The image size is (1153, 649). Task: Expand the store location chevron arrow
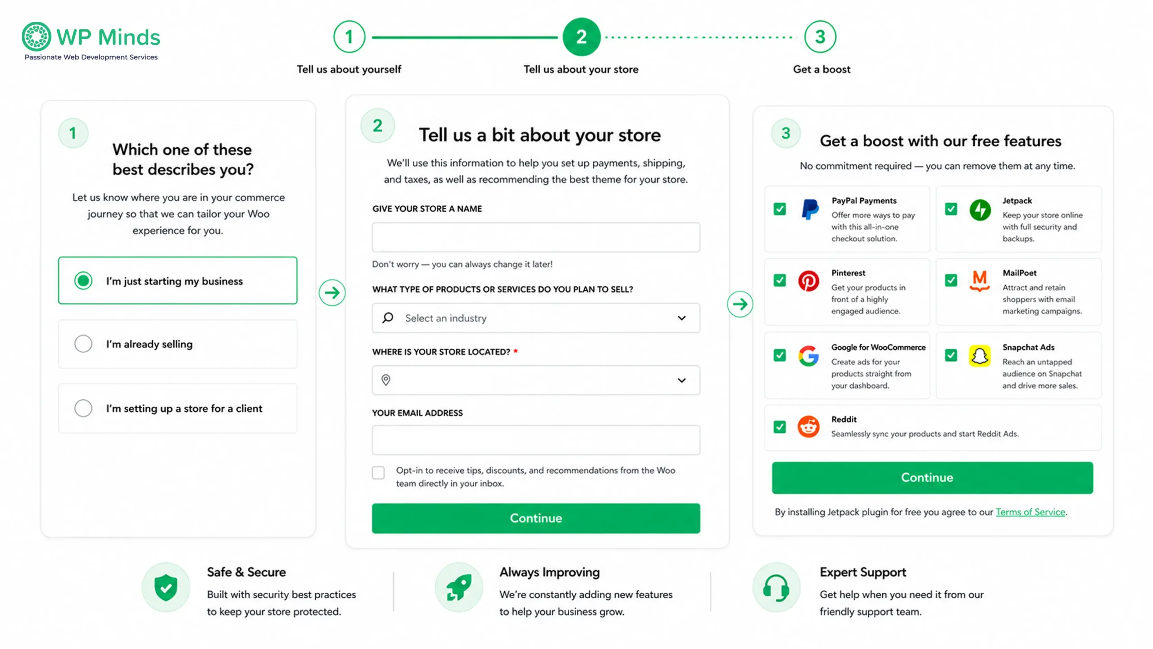[x=682, y=381]
